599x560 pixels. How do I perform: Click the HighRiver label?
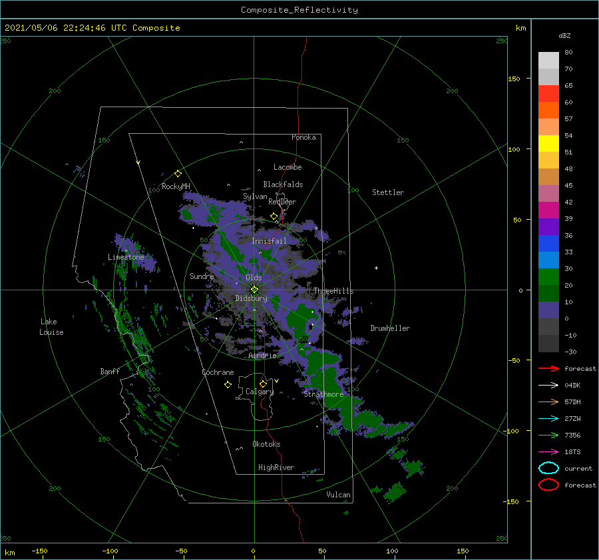point(276,467)
